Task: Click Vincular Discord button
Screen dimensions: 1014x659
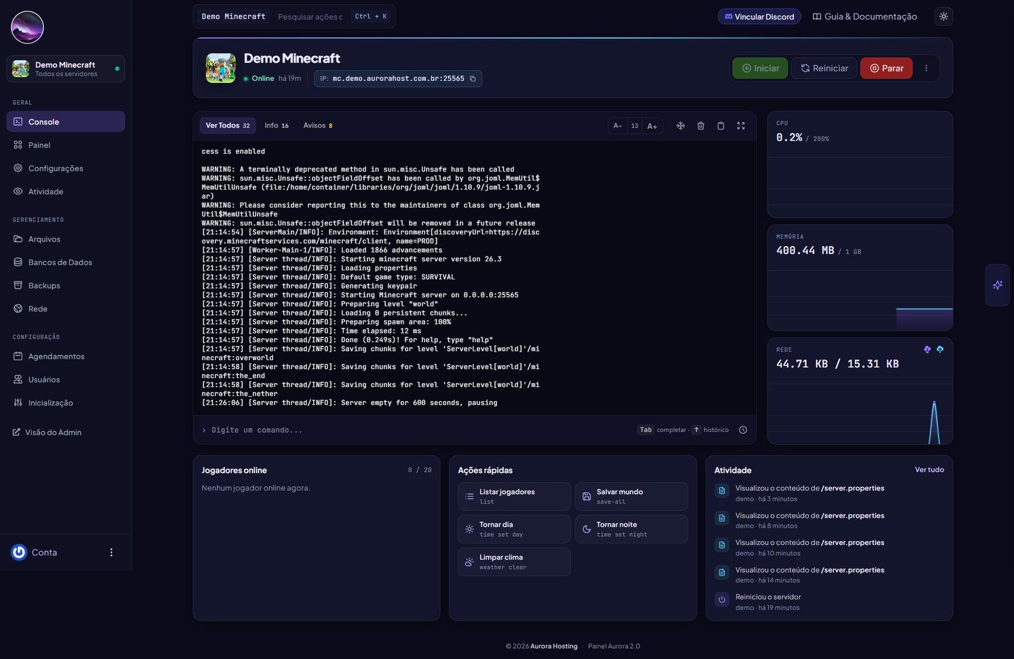Action: [759, 17]
